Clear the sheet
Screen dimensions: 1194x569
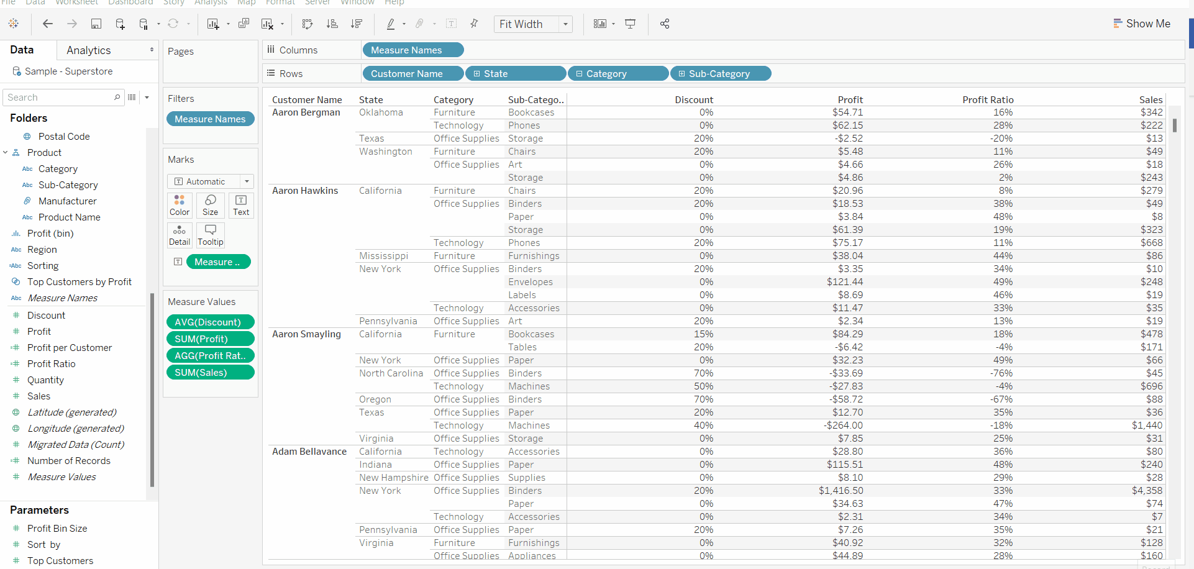click(x=268, y=24)
